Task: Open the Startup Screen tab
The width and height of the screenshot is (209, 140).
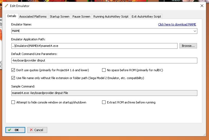Action: pyautogui.click(x=59, y=17)
